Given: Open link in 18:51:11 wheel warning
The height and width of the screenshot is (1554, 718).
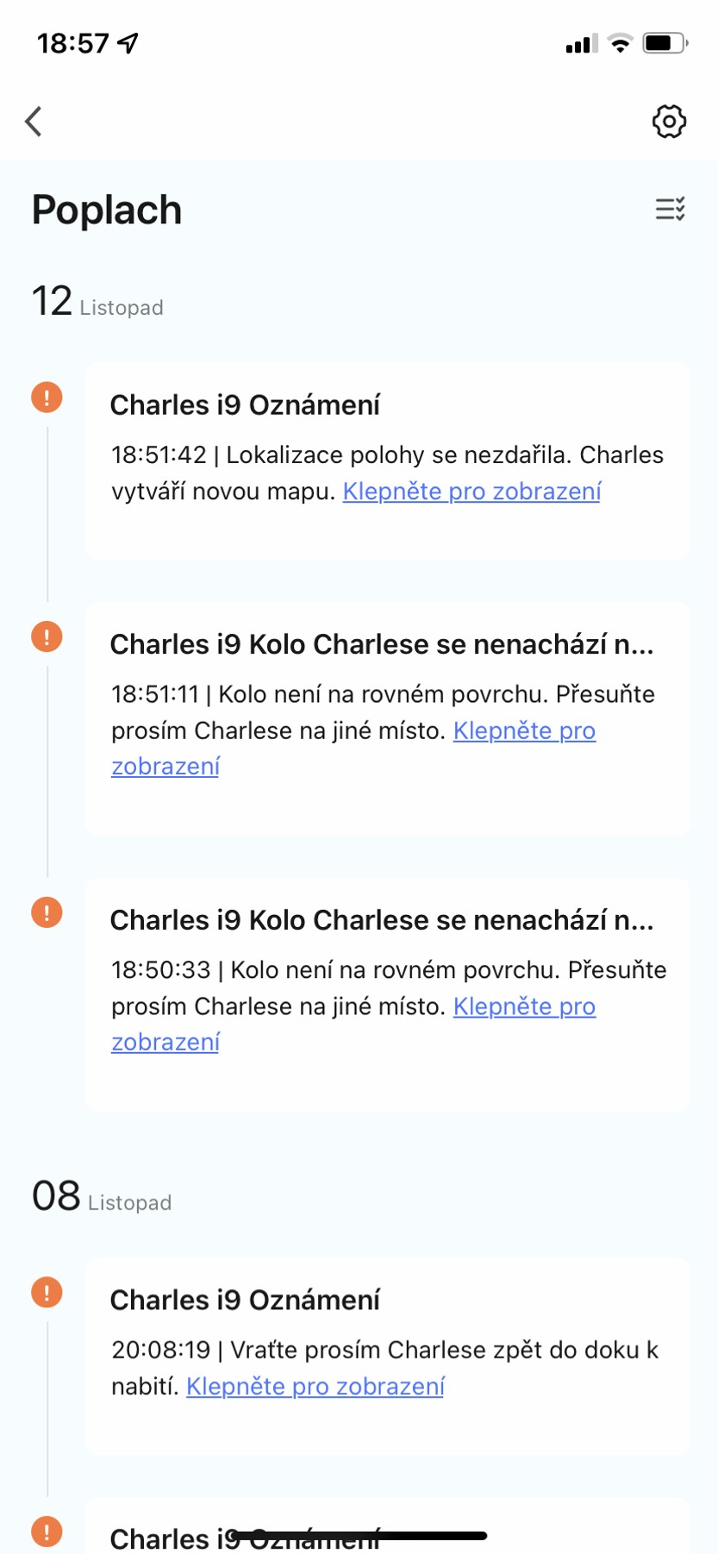Looking at the screenshot, I should click(524, 731).
